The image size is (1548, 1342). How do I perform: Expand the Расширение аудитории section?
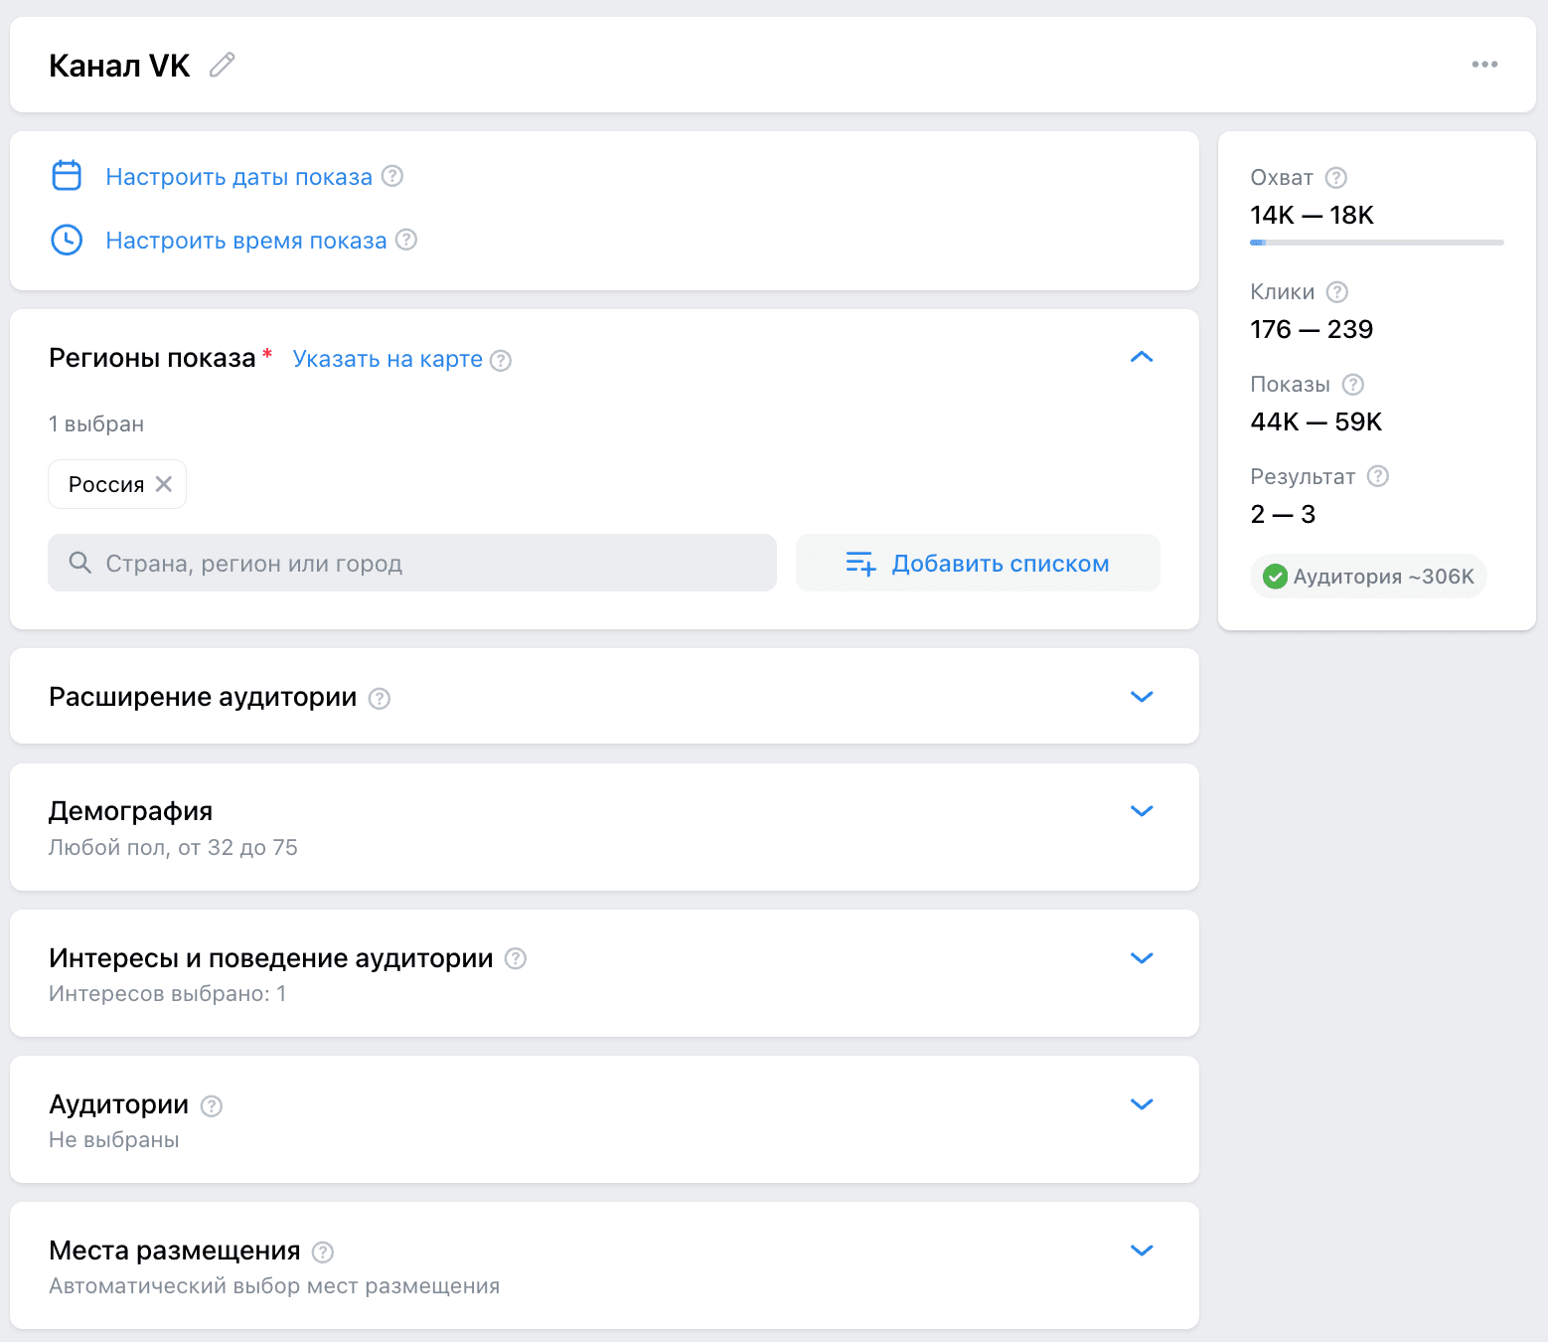[x=1142, y=697]
